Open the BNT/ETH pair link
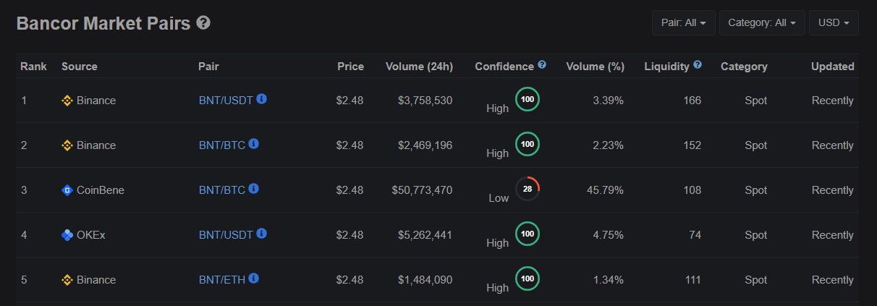The image size is (877, 306). [x=222, y=280]
